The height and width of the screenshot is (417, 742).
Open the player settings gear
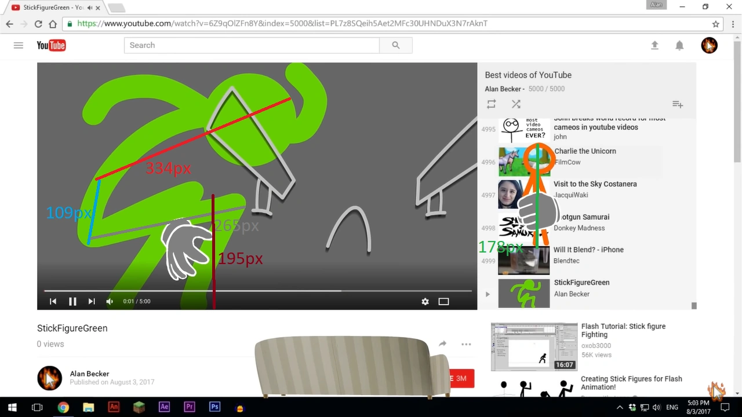coord(425,301)
